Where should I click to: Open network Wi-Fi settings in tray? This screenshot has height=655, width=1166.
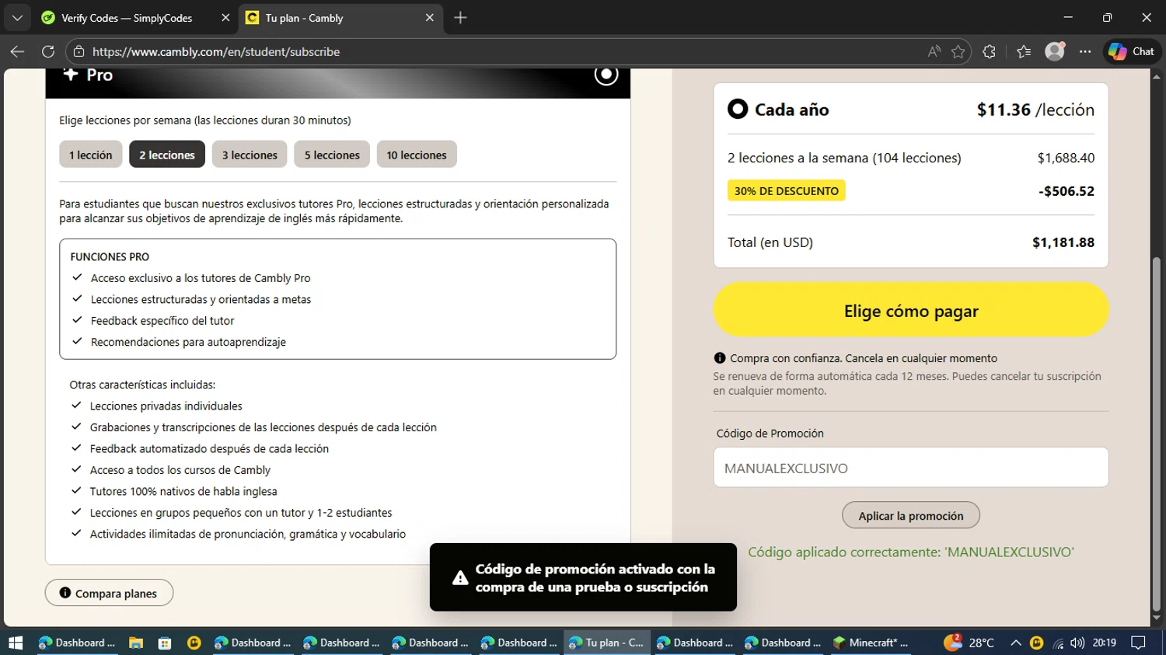[x=1058, y=643]
